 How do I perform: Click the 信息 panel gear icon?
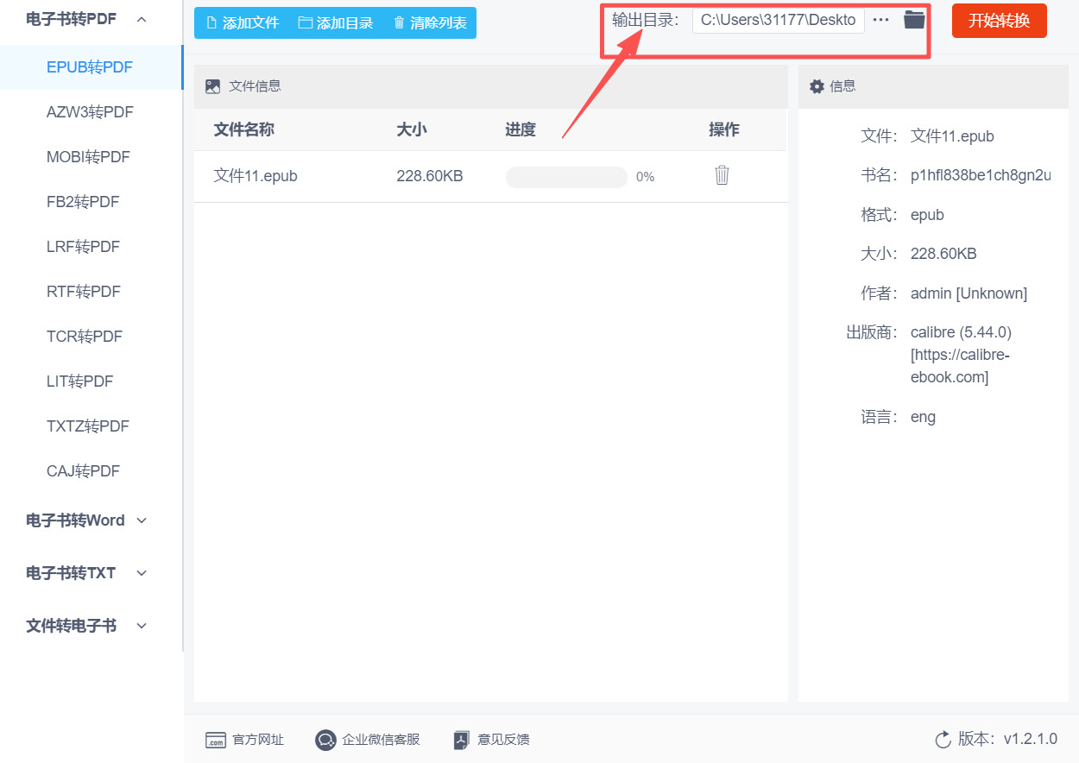point(815,85)
